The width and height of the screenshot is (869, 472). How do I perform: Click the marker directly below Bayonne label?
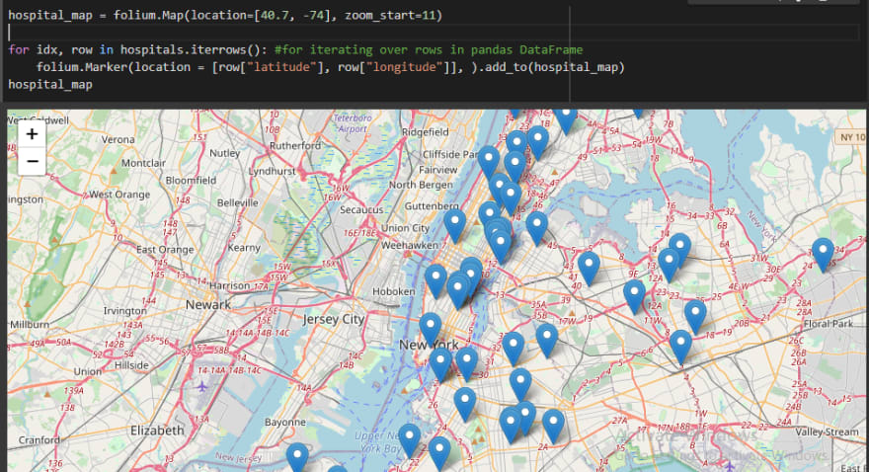point(297,457)
